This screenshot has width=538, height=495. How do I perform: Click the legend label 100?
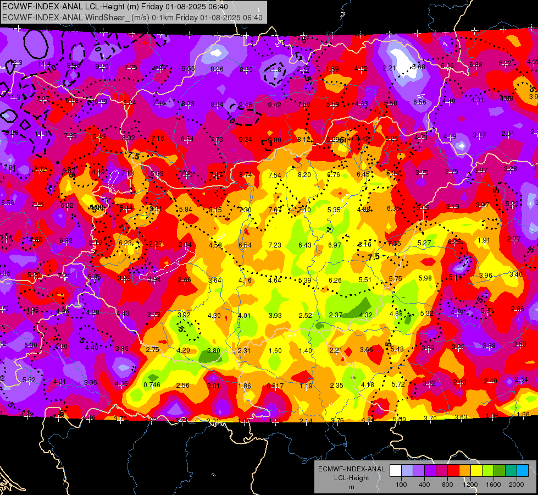click(401, 485)
